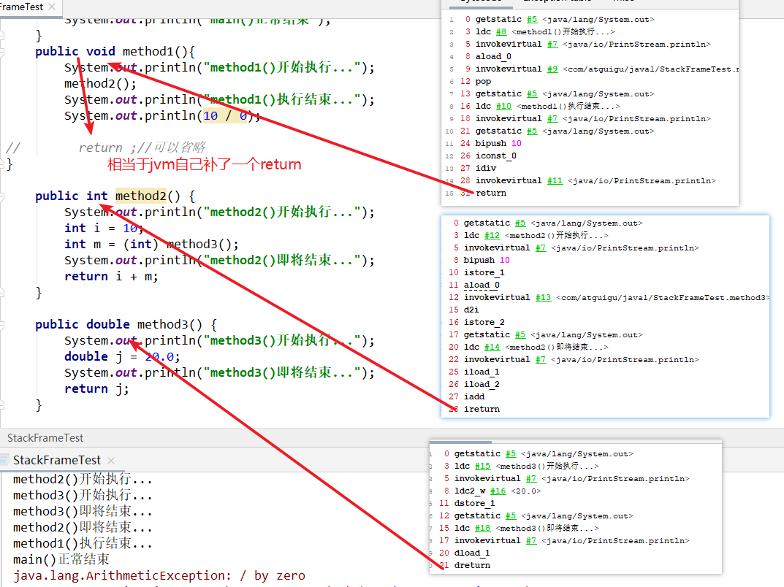Click console output 'method1()执行结束...'
The image size is (784, 587).
click(x=83, y=543)
